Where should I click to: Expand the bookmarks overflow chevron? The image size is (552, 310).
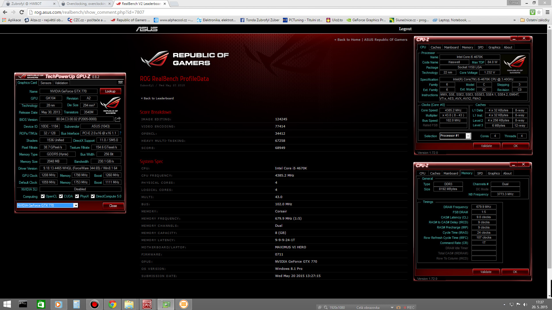point(514,20)
